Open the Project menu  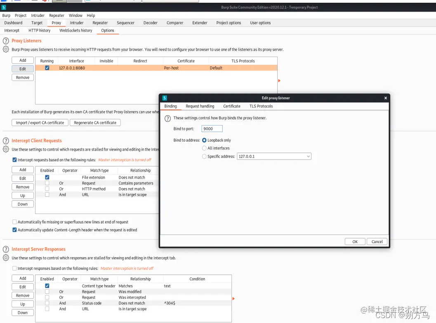click(21, 16)
